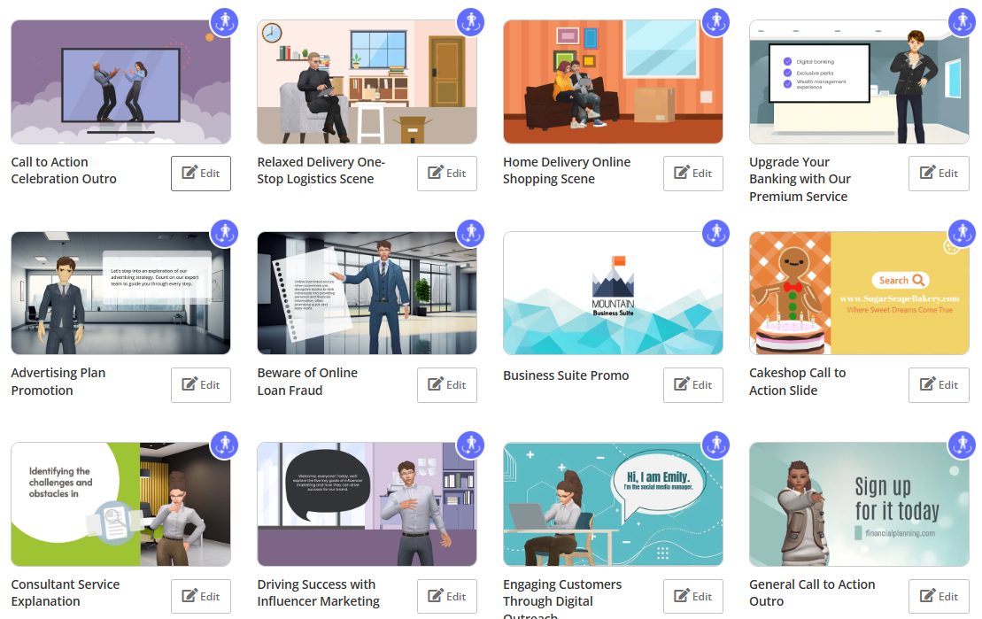Select the avatar icon on Home Delivery Online Shopping Scene
Viewport: 982px width, 619px height.
(715, 22)
